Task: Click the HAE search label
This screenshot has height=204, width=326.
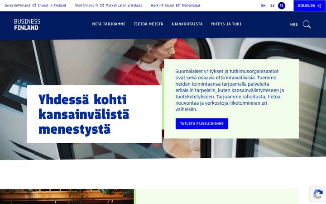Action: click(x=294, y=24)
